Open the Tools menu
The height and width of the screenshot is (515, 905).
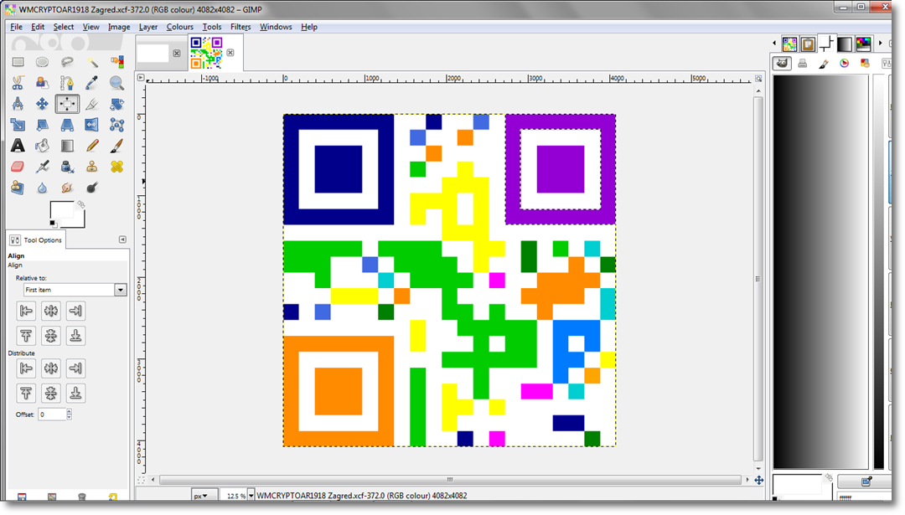211,27
